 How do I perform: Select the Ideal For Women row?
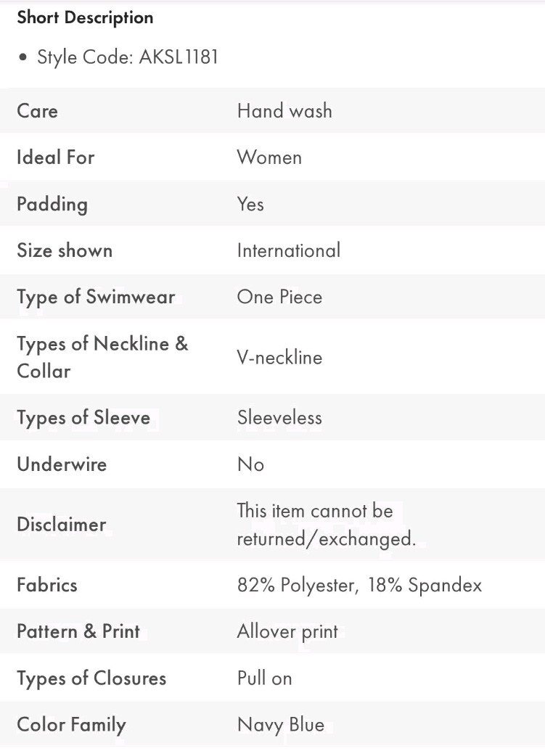pos(273,157)
